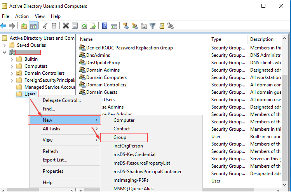
Task: Click the Find objects magnifier icon
Action: click(162, 26)
